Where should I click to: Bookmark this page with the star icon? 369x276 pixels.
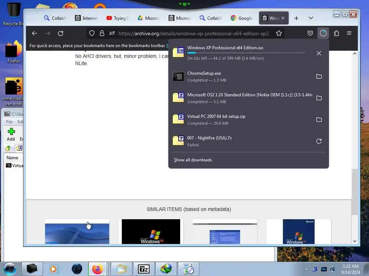pos(279,33)
